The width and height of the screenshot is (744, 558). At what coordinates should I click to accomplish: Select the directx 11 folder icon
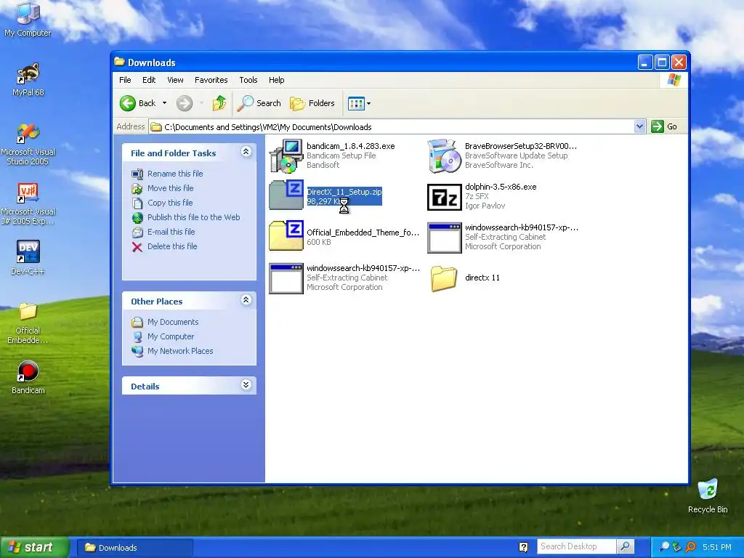pyautogui.click(x=445, y=278)
